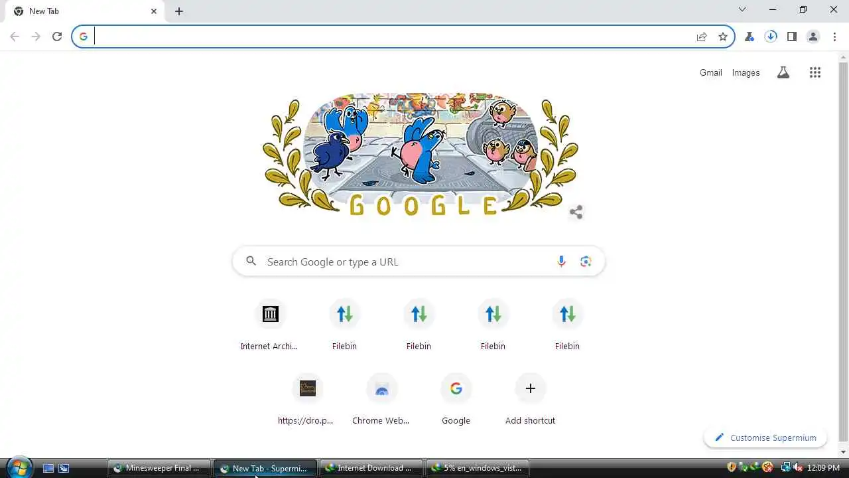Open the tab search dropdown chevron
Viewport: 849px width, 478px height.
tap(742, 10)
